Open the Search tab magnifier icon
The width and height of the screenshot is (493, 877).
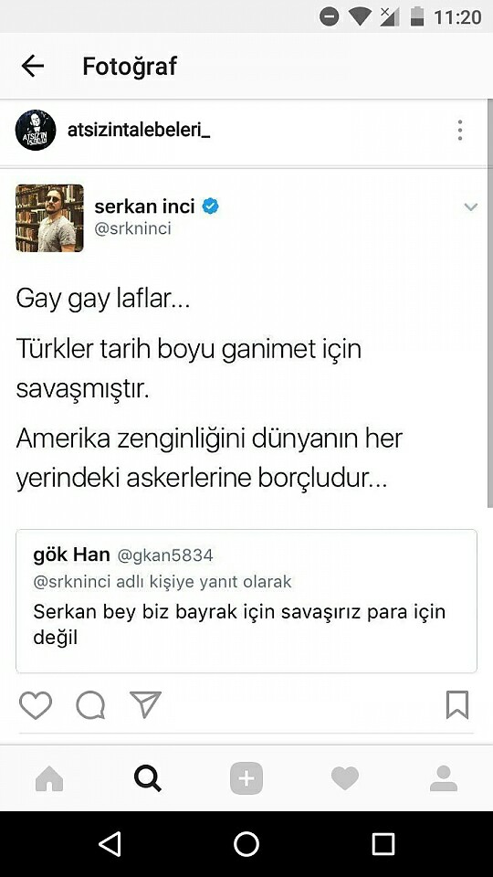(148, 778)
